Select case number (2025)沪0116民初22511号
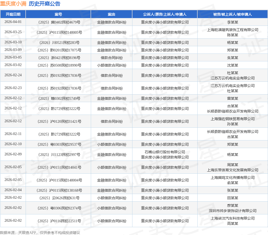This screenshot has height=235, width=268. 58,221
